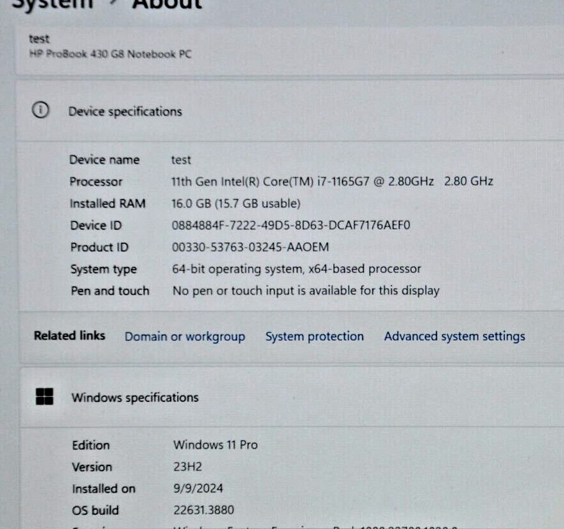Click the About breadcrumb title
This screenshot has height=529, width=564.
pyautogui.click(x=167, y=4)
